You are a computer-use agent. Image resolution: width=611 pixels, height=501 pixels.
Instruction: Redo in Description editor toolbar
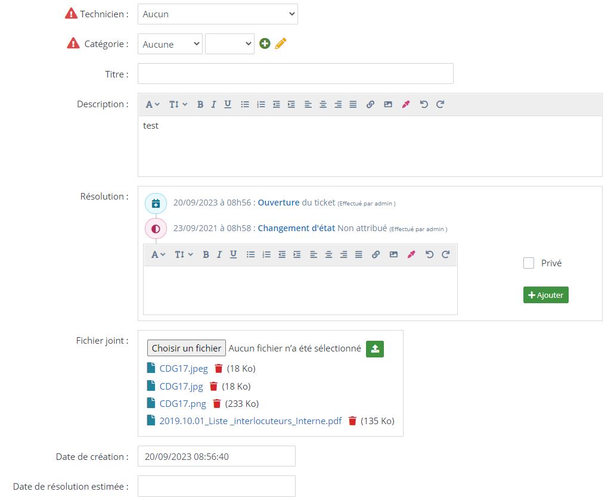pyautogui.click(x=441, y=104)
